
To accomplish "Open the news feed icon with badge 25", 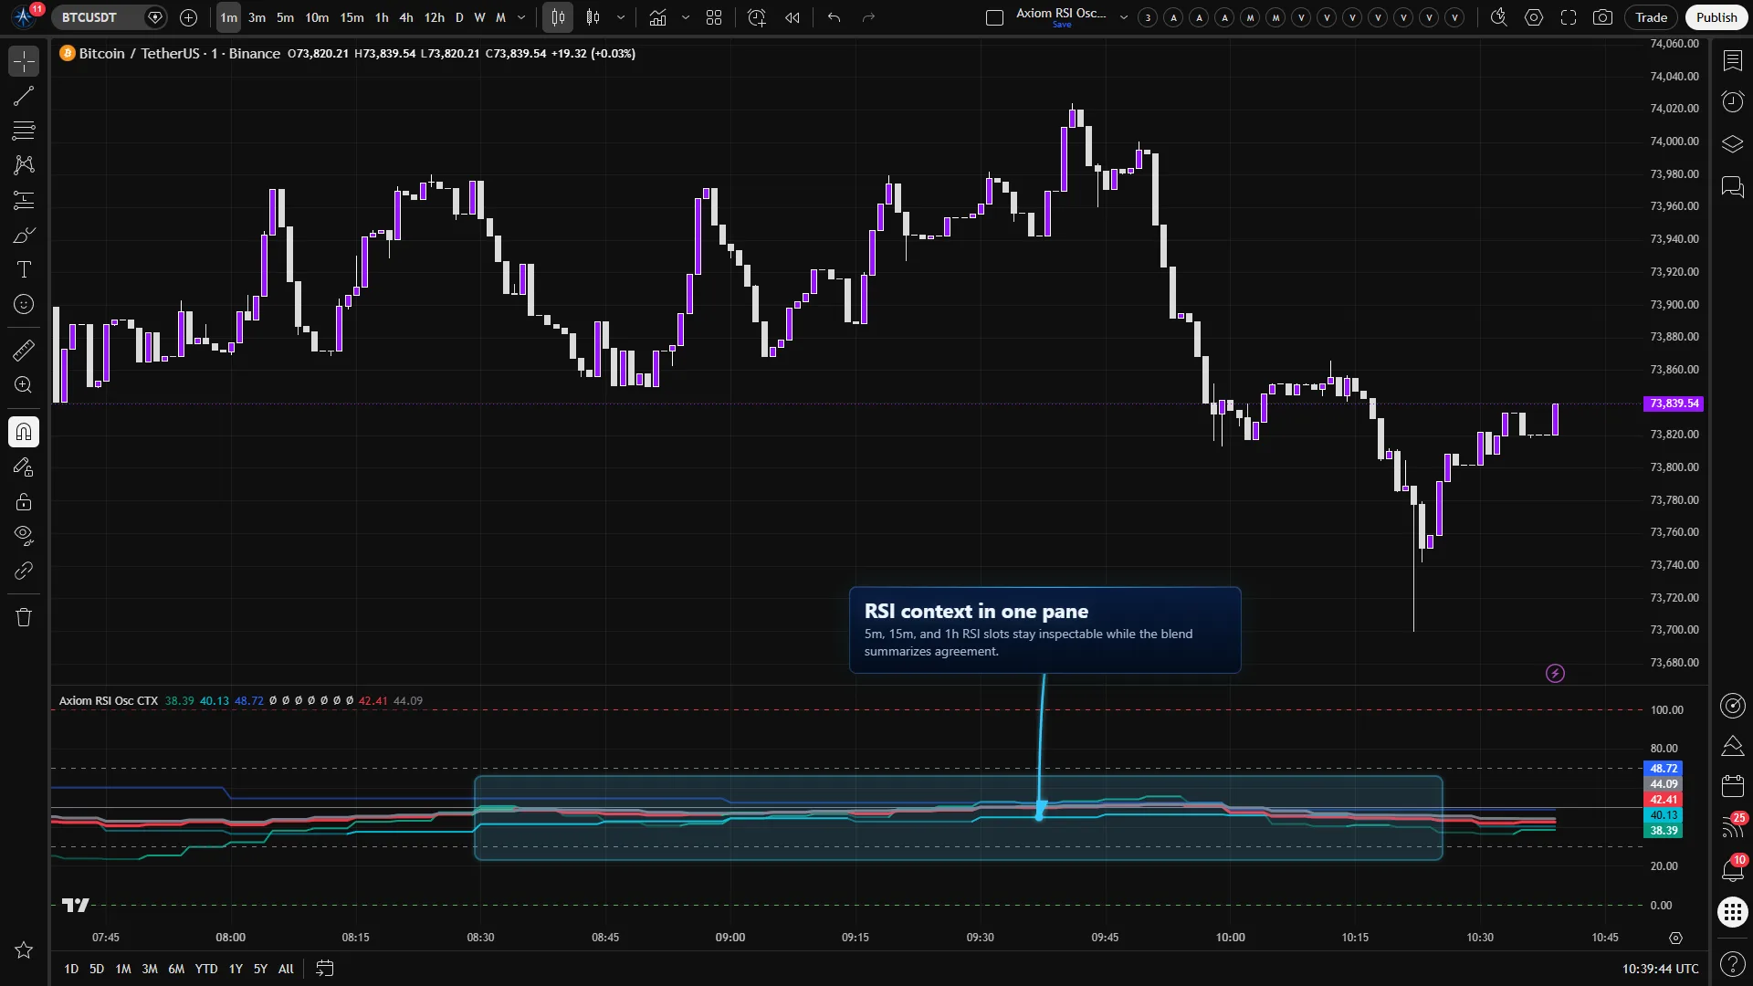I will pos(1732,826).
